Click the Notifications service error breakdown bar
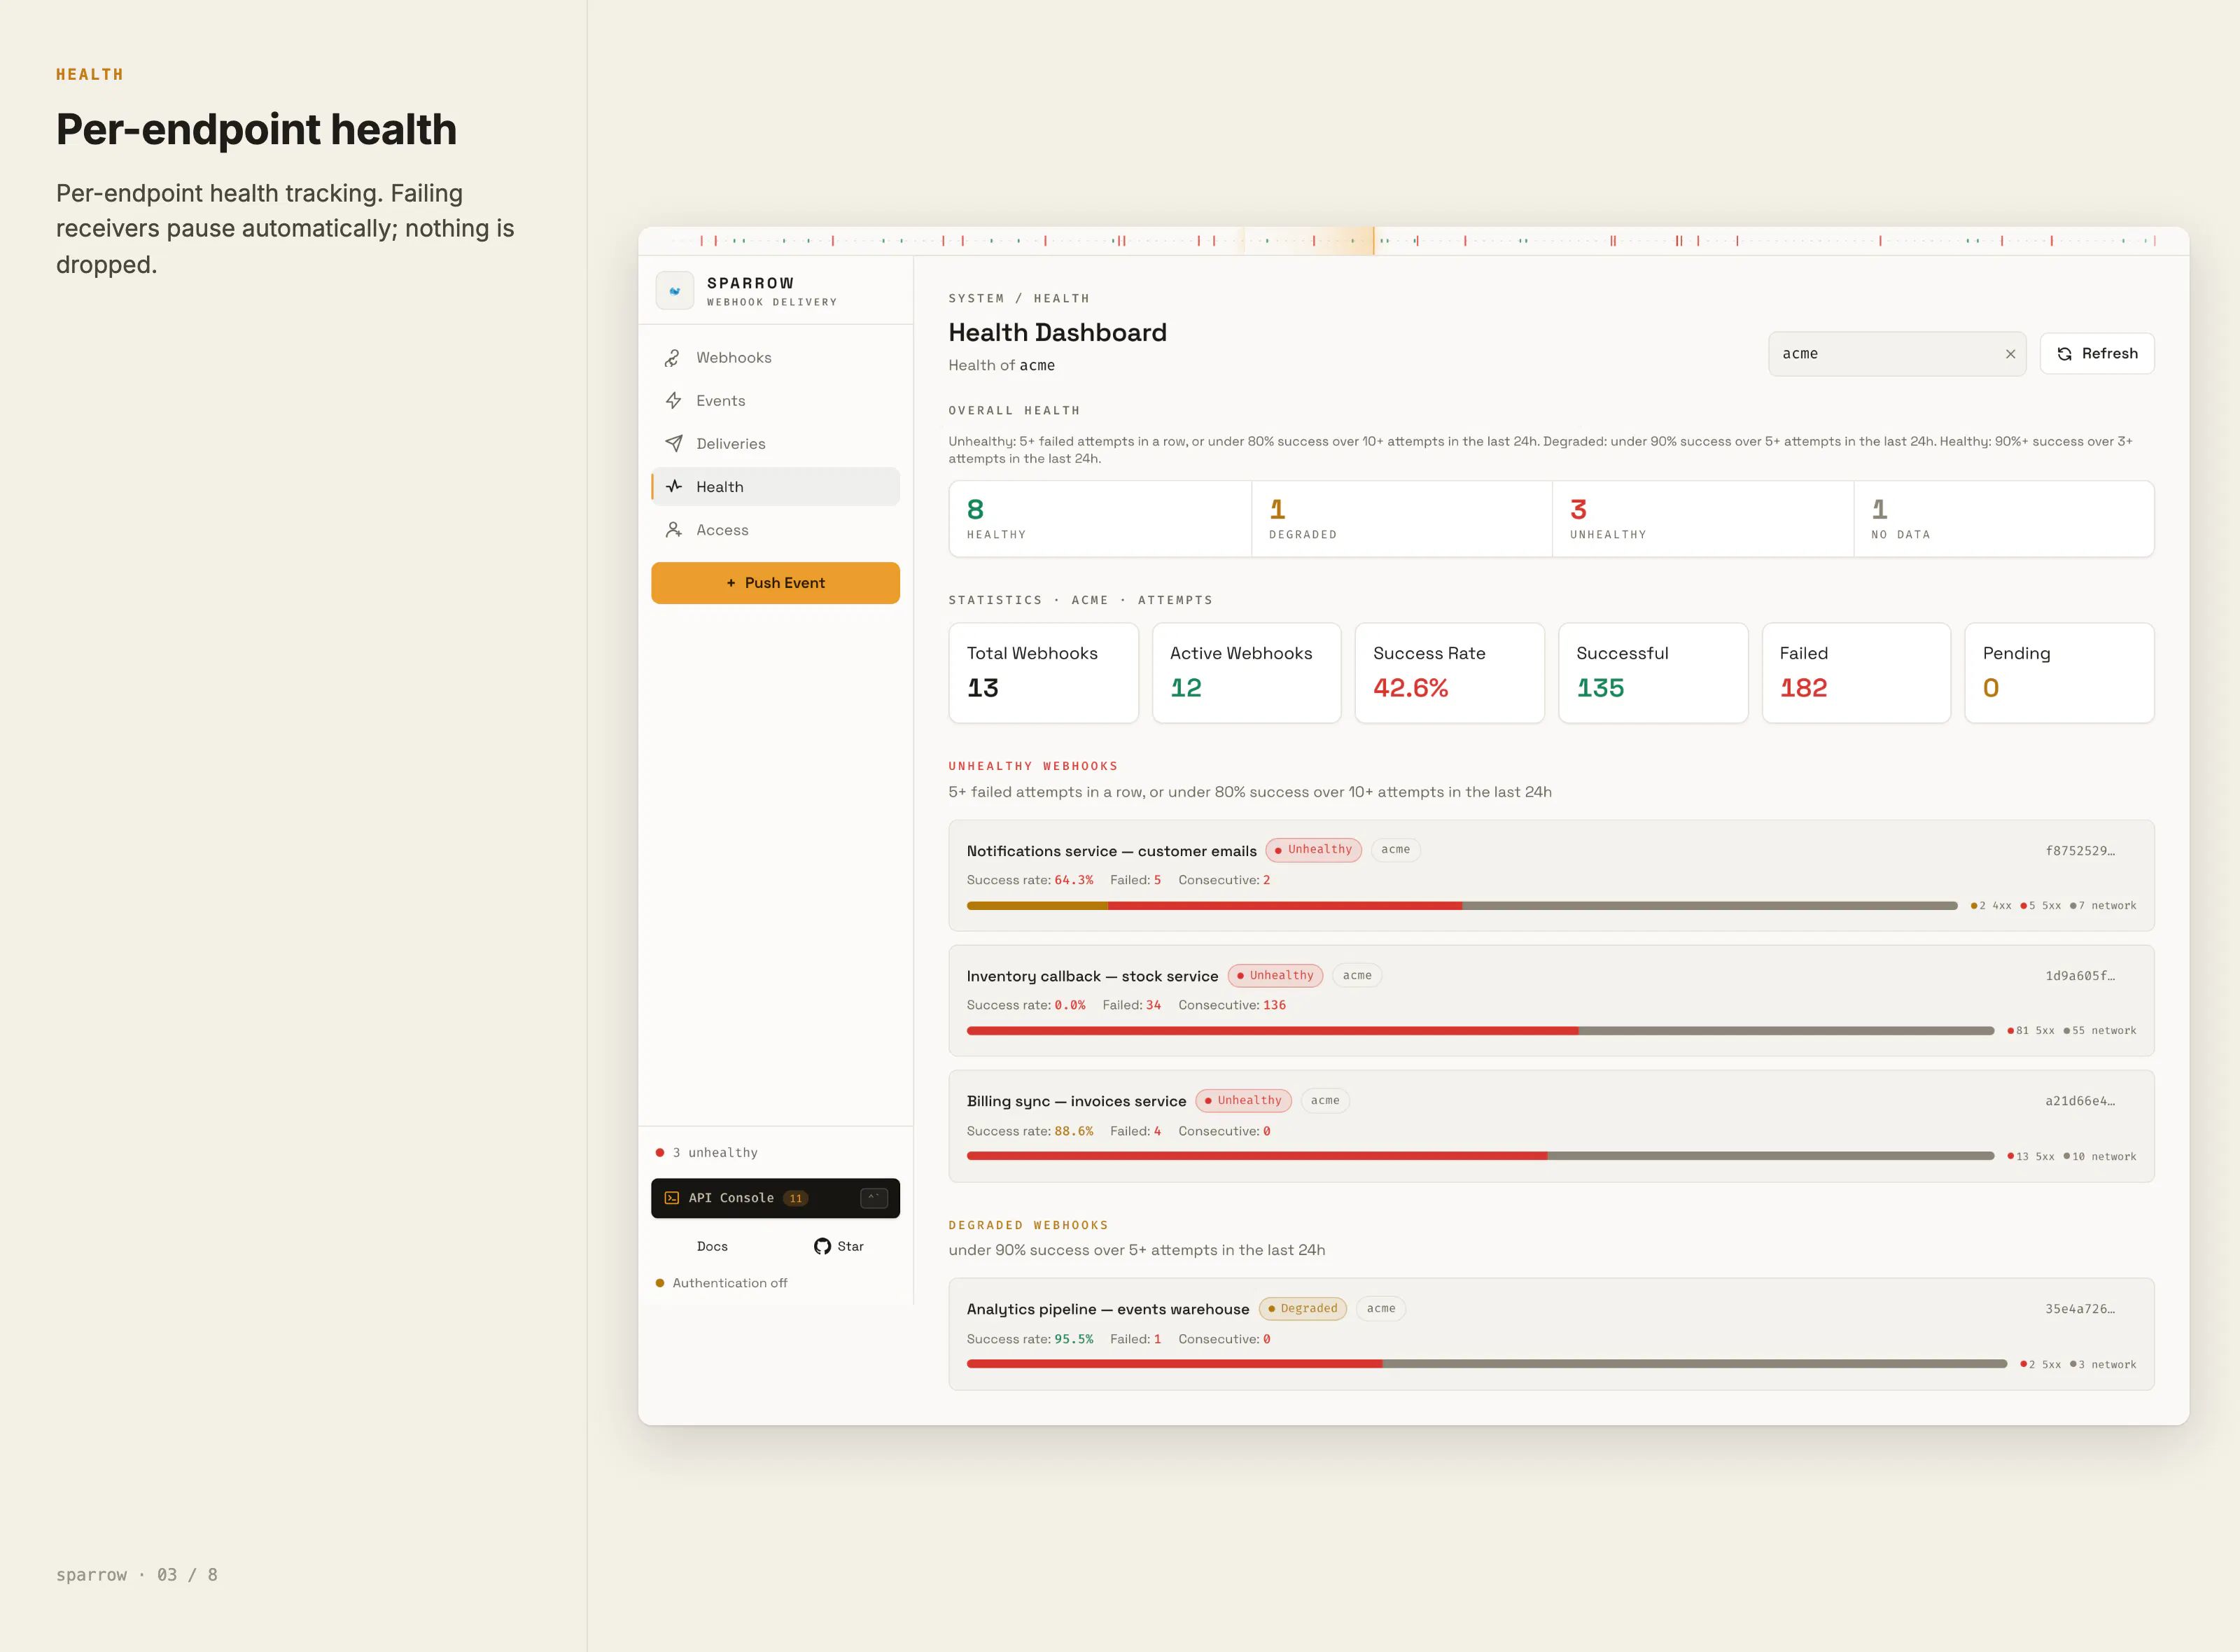The image size is (2240, 1652). [1462, 906]
